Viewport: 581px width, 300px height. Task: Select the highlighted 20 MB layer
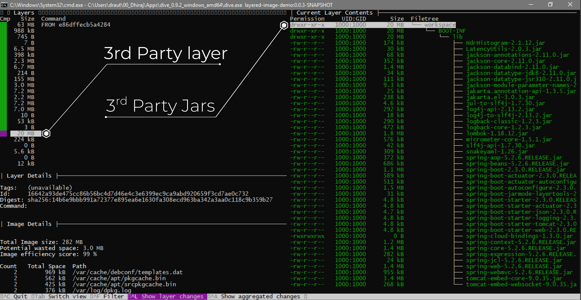pos(26,133)
